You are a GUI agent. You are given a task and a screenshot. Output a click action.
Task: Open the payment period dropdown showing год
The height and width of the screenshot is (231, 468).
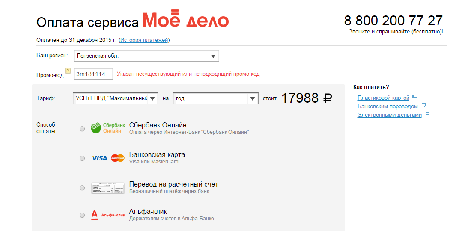point(215,98)
